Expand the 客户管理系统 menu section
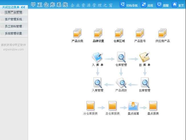The width and height of the screenshot is (186, 140). pos(13,19)
